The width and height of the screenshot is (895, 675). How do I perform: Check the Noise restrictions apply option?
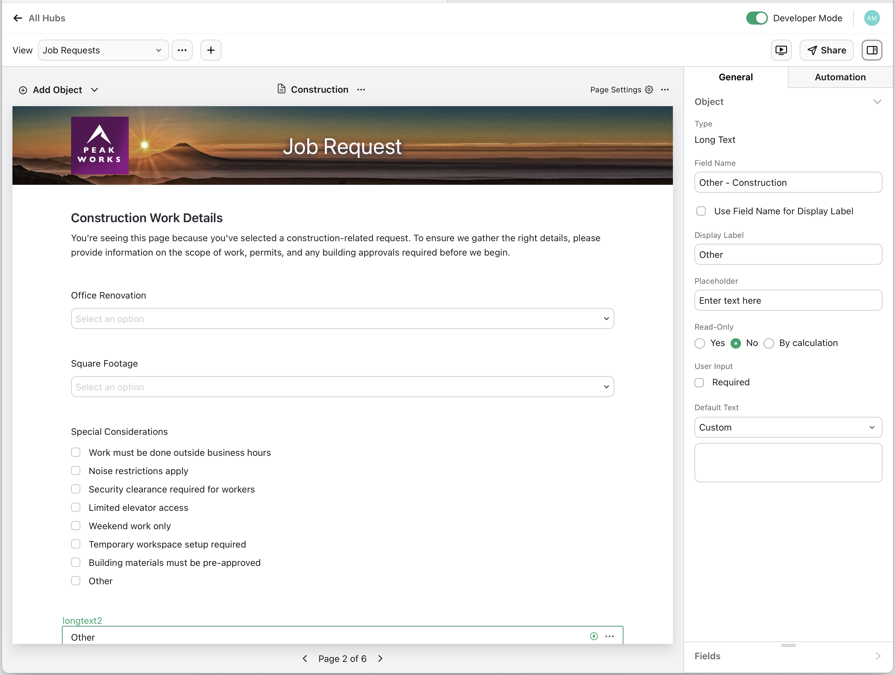pyautogui.click(x=76, y=471)
